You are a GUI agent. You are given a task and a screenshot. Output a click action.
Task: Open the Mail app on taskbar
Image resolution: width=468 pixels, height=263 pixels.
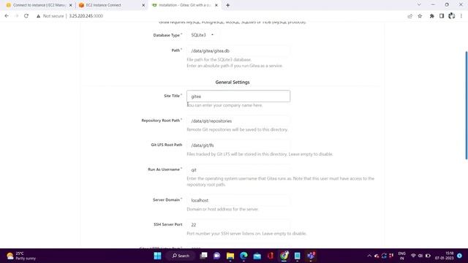click(x=257, y=256)
